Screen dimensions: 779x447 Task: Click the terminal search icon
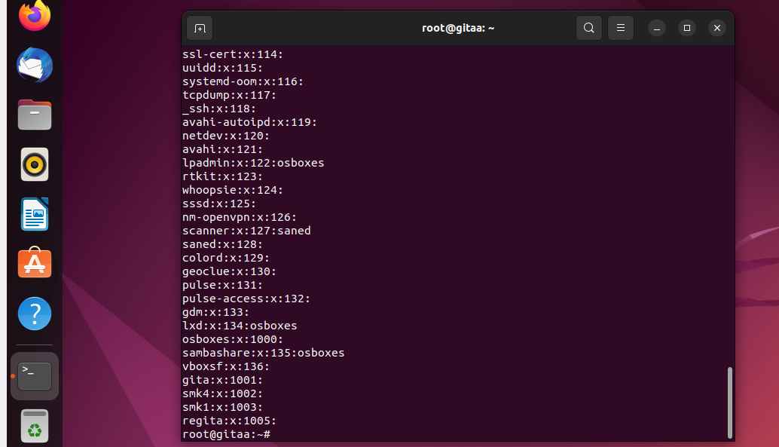click(x=588, y=29)
